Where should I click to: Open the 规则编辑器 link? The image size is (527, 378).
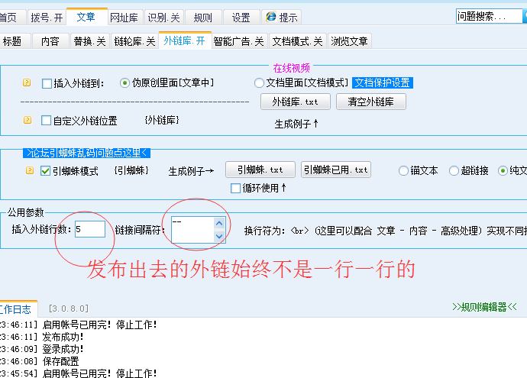[x=484, y=307]
